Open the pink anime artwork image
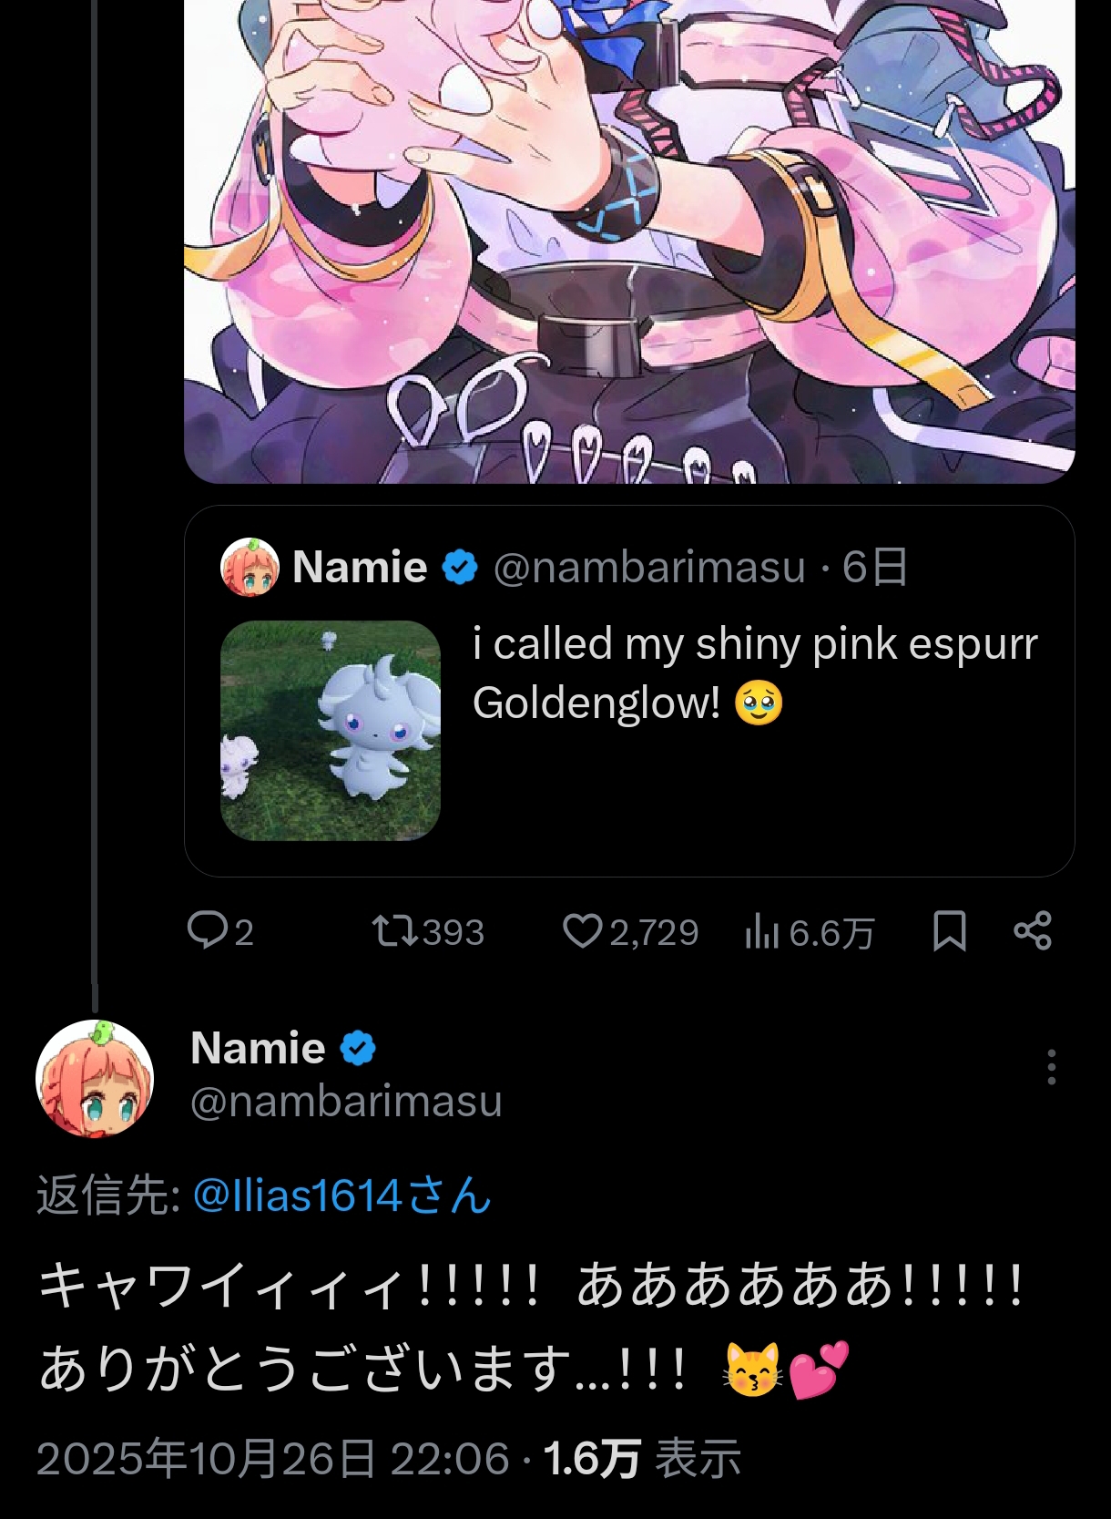This screenshot has height=1519, width=1111. pos(628,237)
